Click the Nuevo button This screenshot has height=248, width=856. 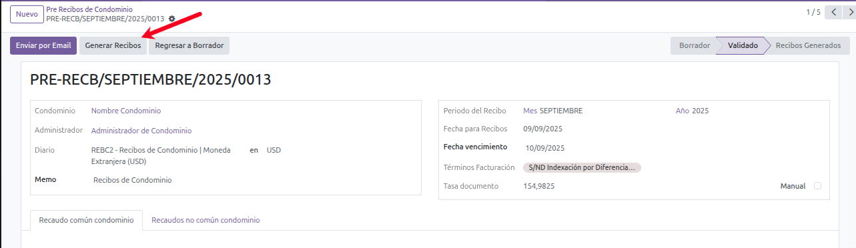[x=27, y=13]
